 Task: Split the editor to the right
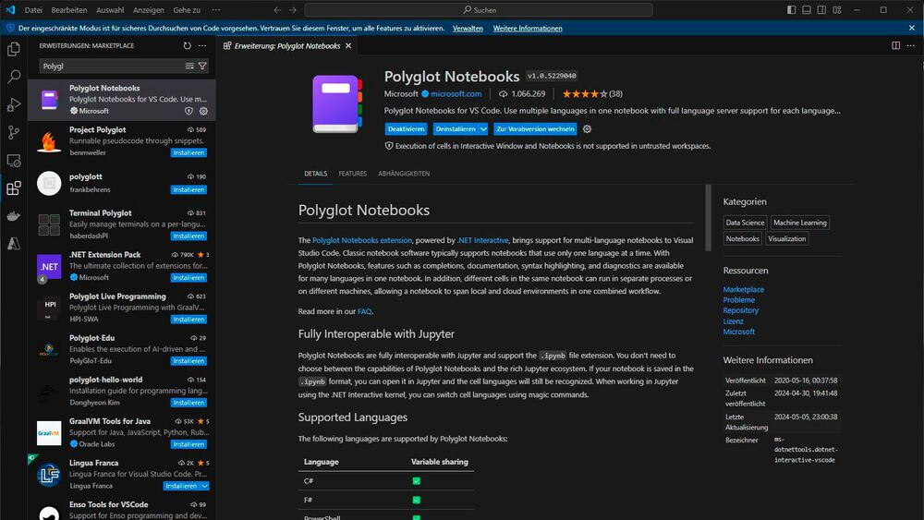click(x=895, y=45)
